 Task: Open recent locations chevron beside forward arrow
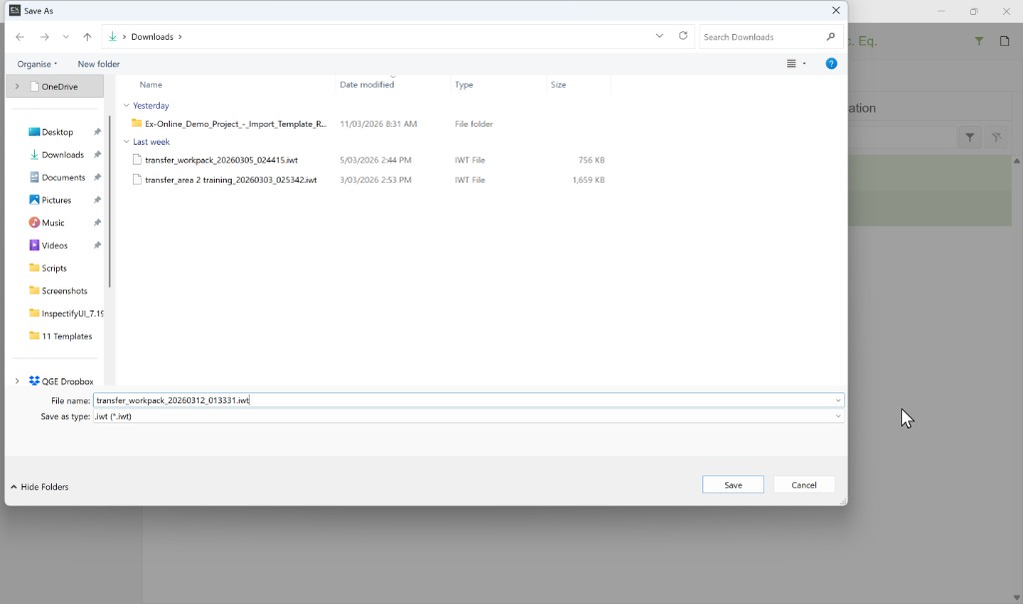[x=66, y=37]
